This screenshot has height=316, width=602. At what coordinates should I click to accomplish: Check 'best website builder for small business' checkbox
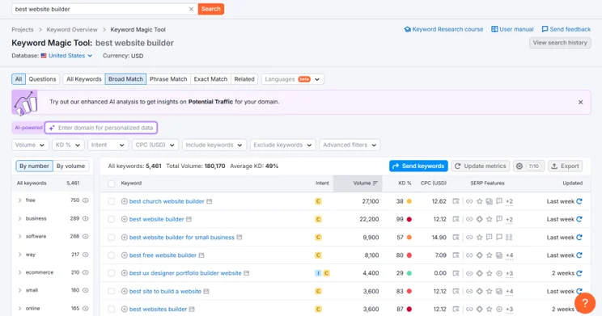(x=112, y=238)
